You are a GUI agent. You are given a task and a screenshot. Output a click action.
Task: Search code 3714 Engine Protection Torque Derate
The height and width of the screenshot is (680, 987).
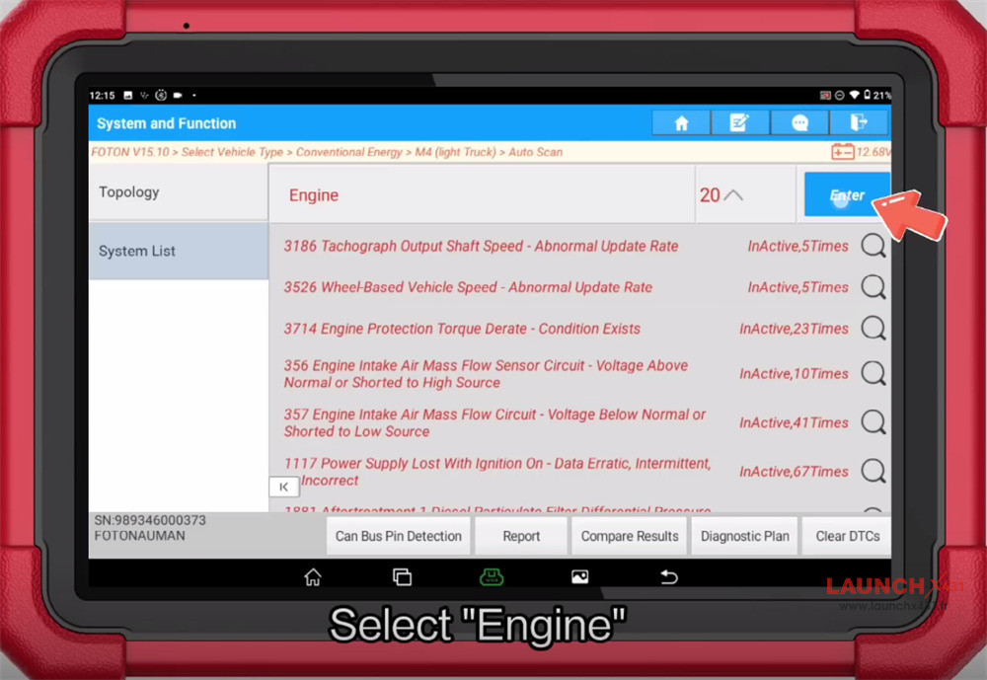[873, 328]
